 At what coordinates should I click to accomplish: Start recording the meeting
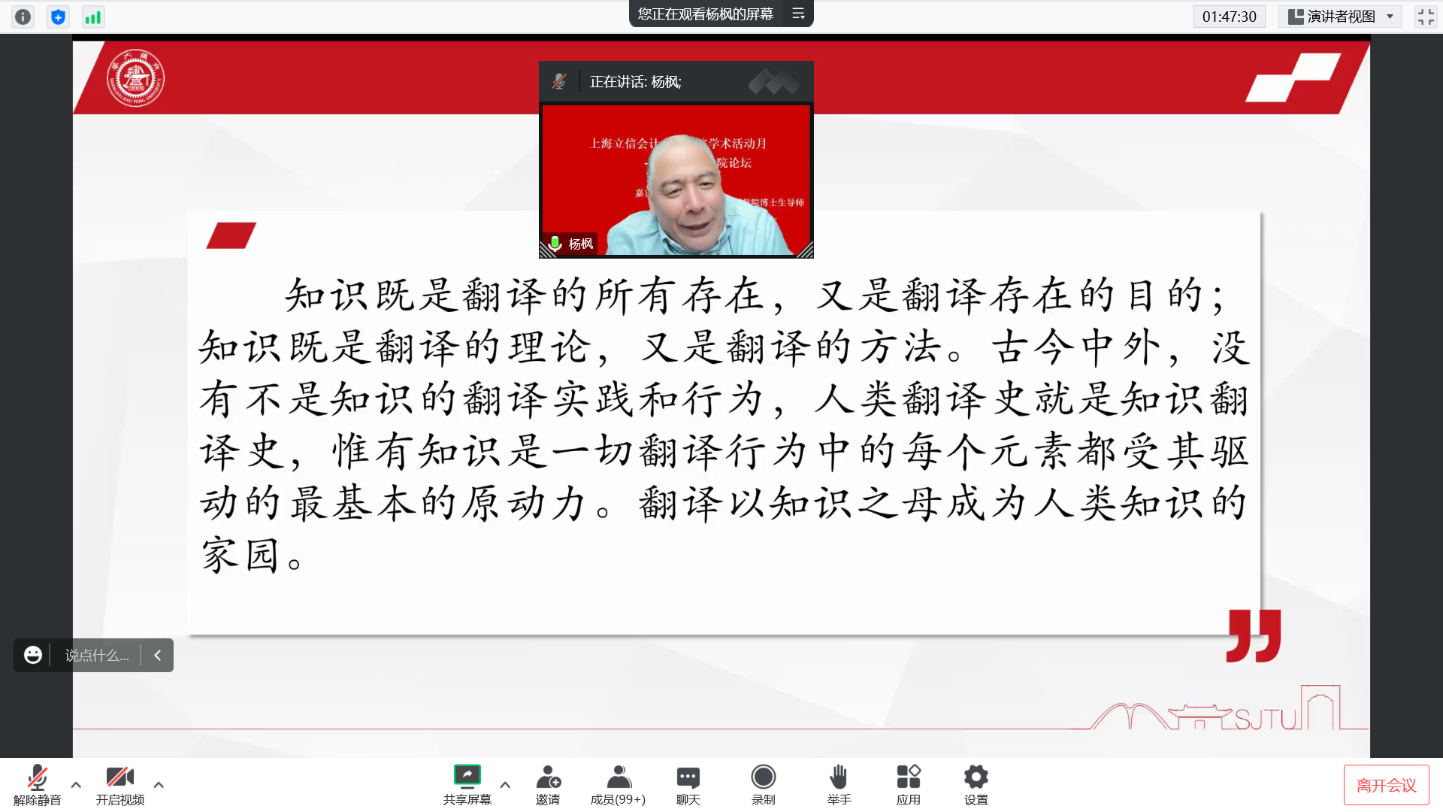763,784
